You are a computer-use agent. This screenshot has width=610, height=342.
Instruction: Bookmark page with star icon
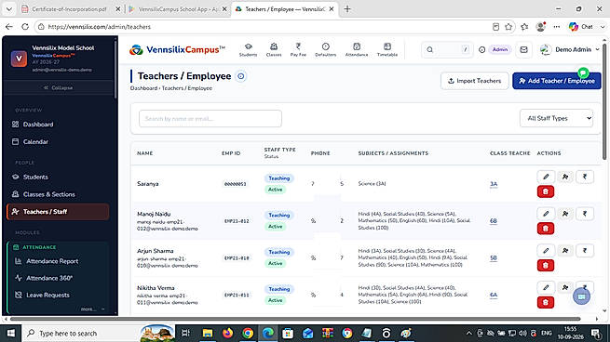[x=508, y=27]
